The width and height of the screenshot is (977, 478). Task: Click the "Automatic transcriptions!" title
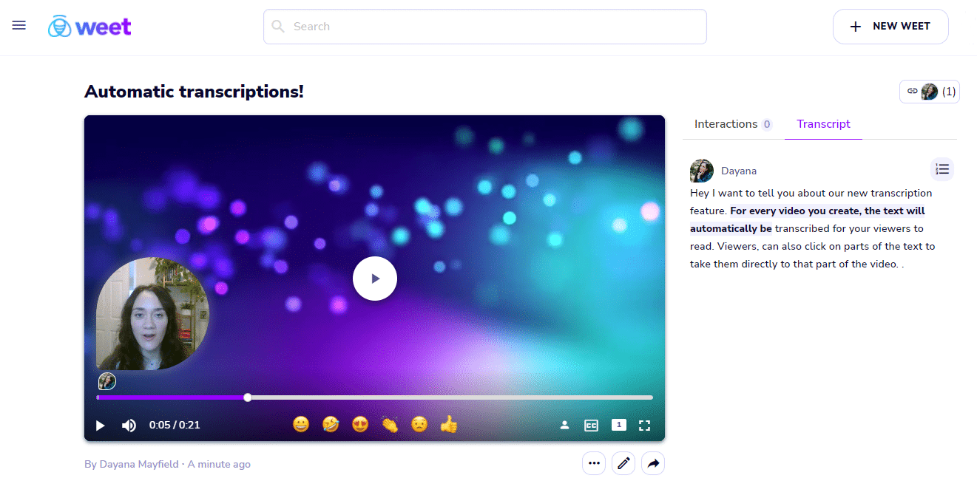pos(194,92)
